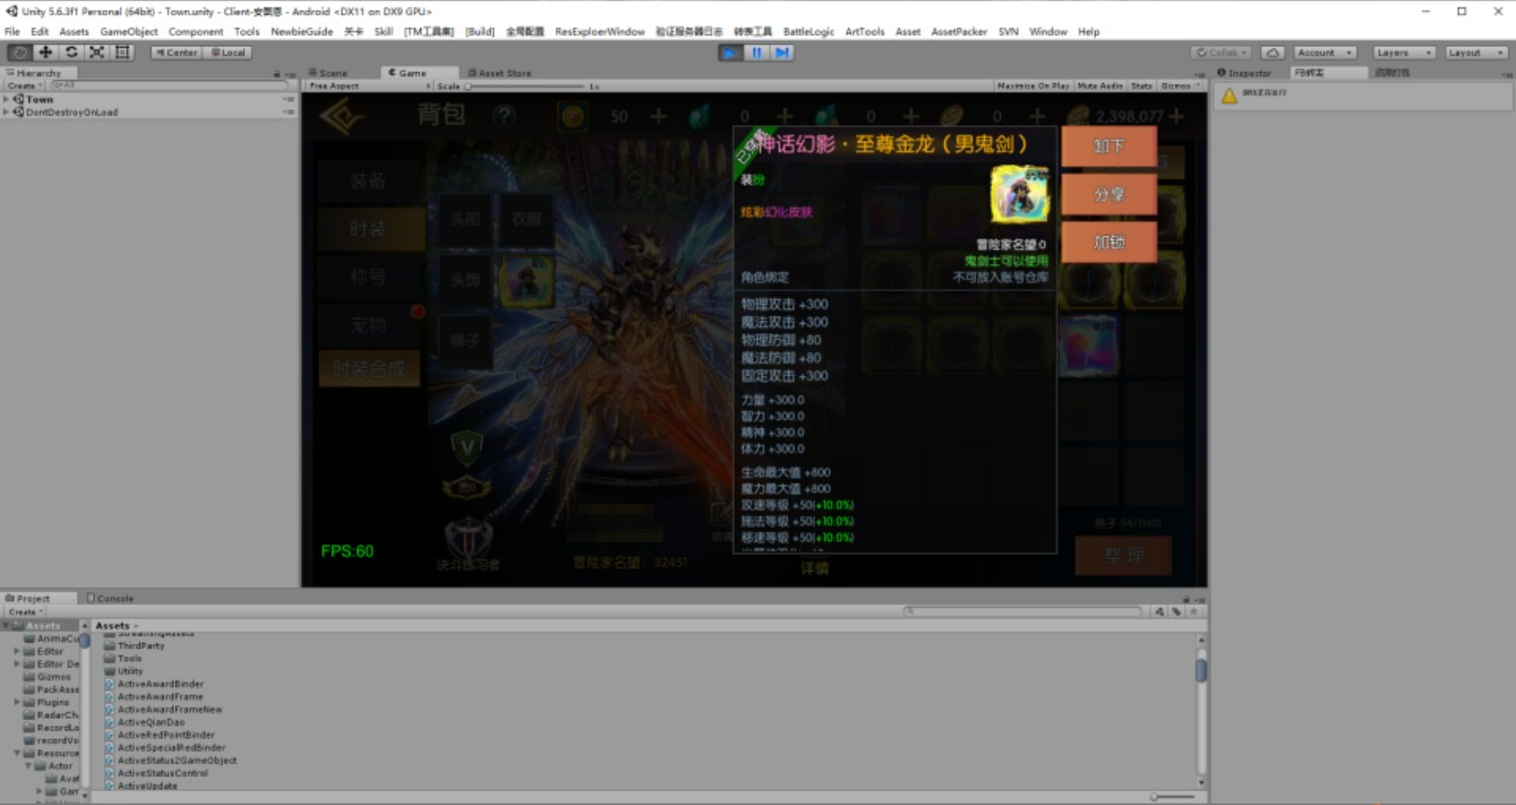
Task: Click the Step frame button
Action: (782, 53)
